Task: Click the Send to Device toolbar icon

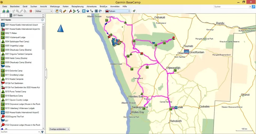Action: (4, 11)
